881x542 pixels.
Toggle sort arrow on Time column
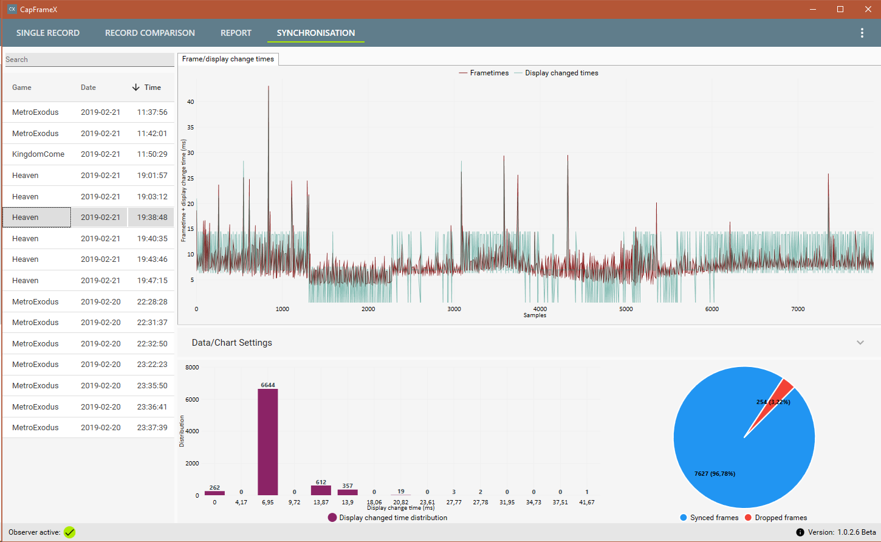pos(135,87)
